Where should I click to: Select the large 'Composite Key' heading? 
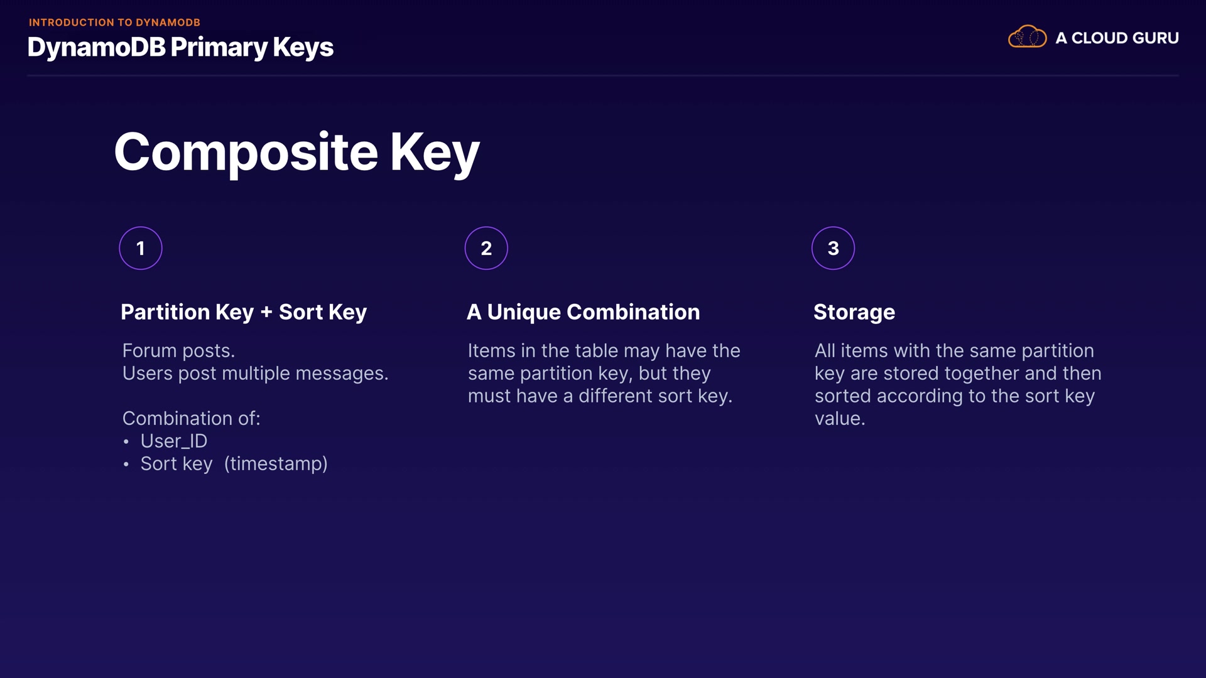pos(296,153)
